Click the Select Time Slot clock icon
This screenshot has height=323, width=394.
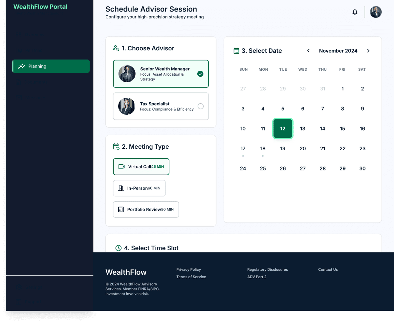pyautogui.click(x=119, y=248)
